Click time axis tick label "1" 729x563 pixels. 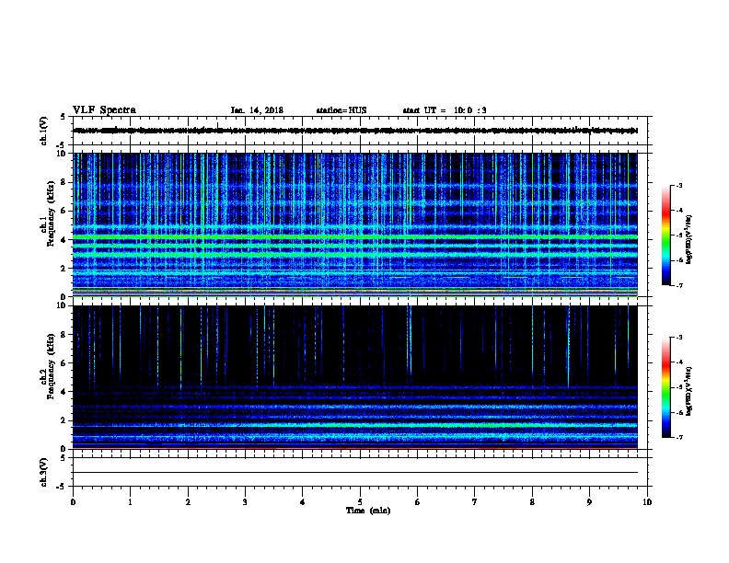pyautogui.click(x=131, y=502)
